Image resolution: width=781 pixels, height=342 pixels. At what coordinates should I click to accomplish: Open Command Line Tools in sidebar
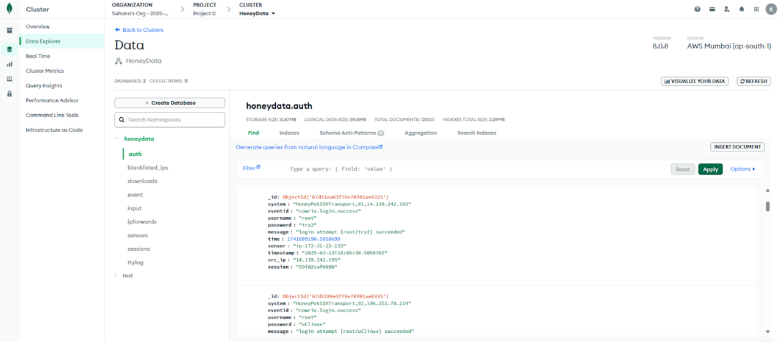[52, 115]
